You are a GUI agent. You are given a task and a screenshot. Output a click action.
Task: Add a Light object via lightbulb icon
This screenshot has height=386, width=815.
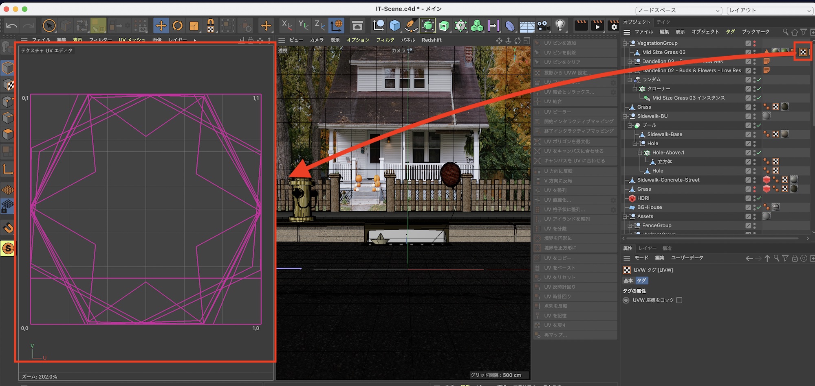[560, 26]
